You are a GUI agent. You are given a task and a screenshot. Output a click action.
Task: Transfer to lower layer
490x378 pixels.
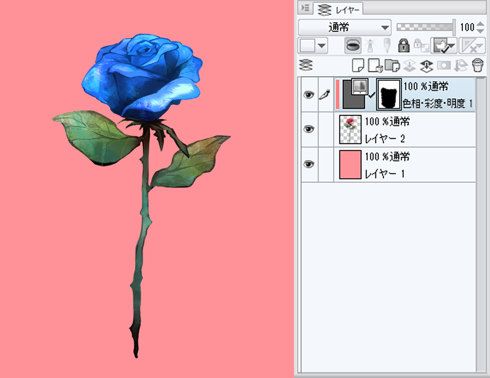[409, 65]
